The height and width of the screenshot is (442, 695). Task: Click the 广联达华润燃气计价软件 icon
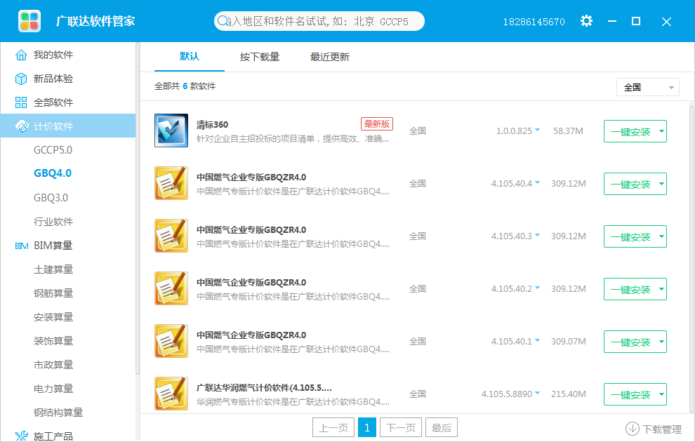point(171,394)
